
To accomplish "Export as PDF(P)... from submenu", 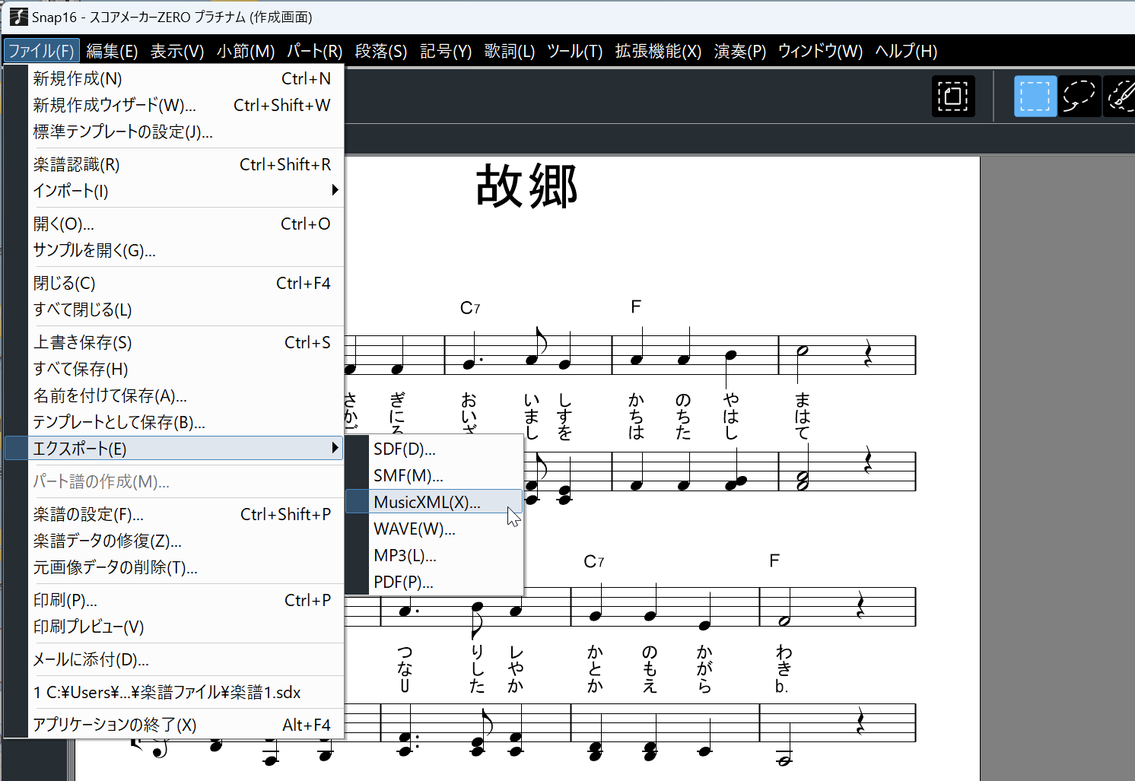I will coord(434,582).
